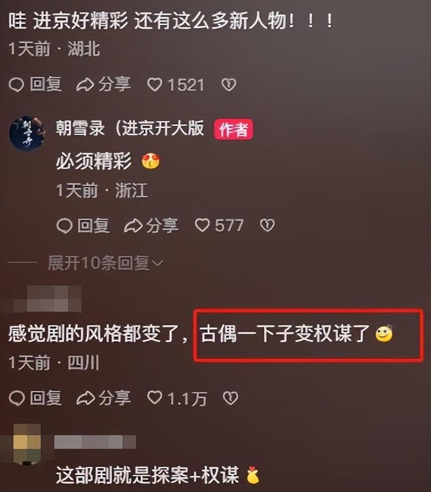Like the author reply with 577 likes
The width and height of the screenshot is (431, 492).
pos(219,225)
